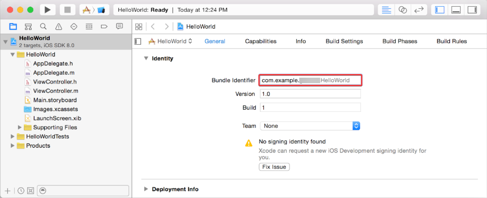487x198 pixels.
Task: Run the project with the Play button
Action: [48, 10]
